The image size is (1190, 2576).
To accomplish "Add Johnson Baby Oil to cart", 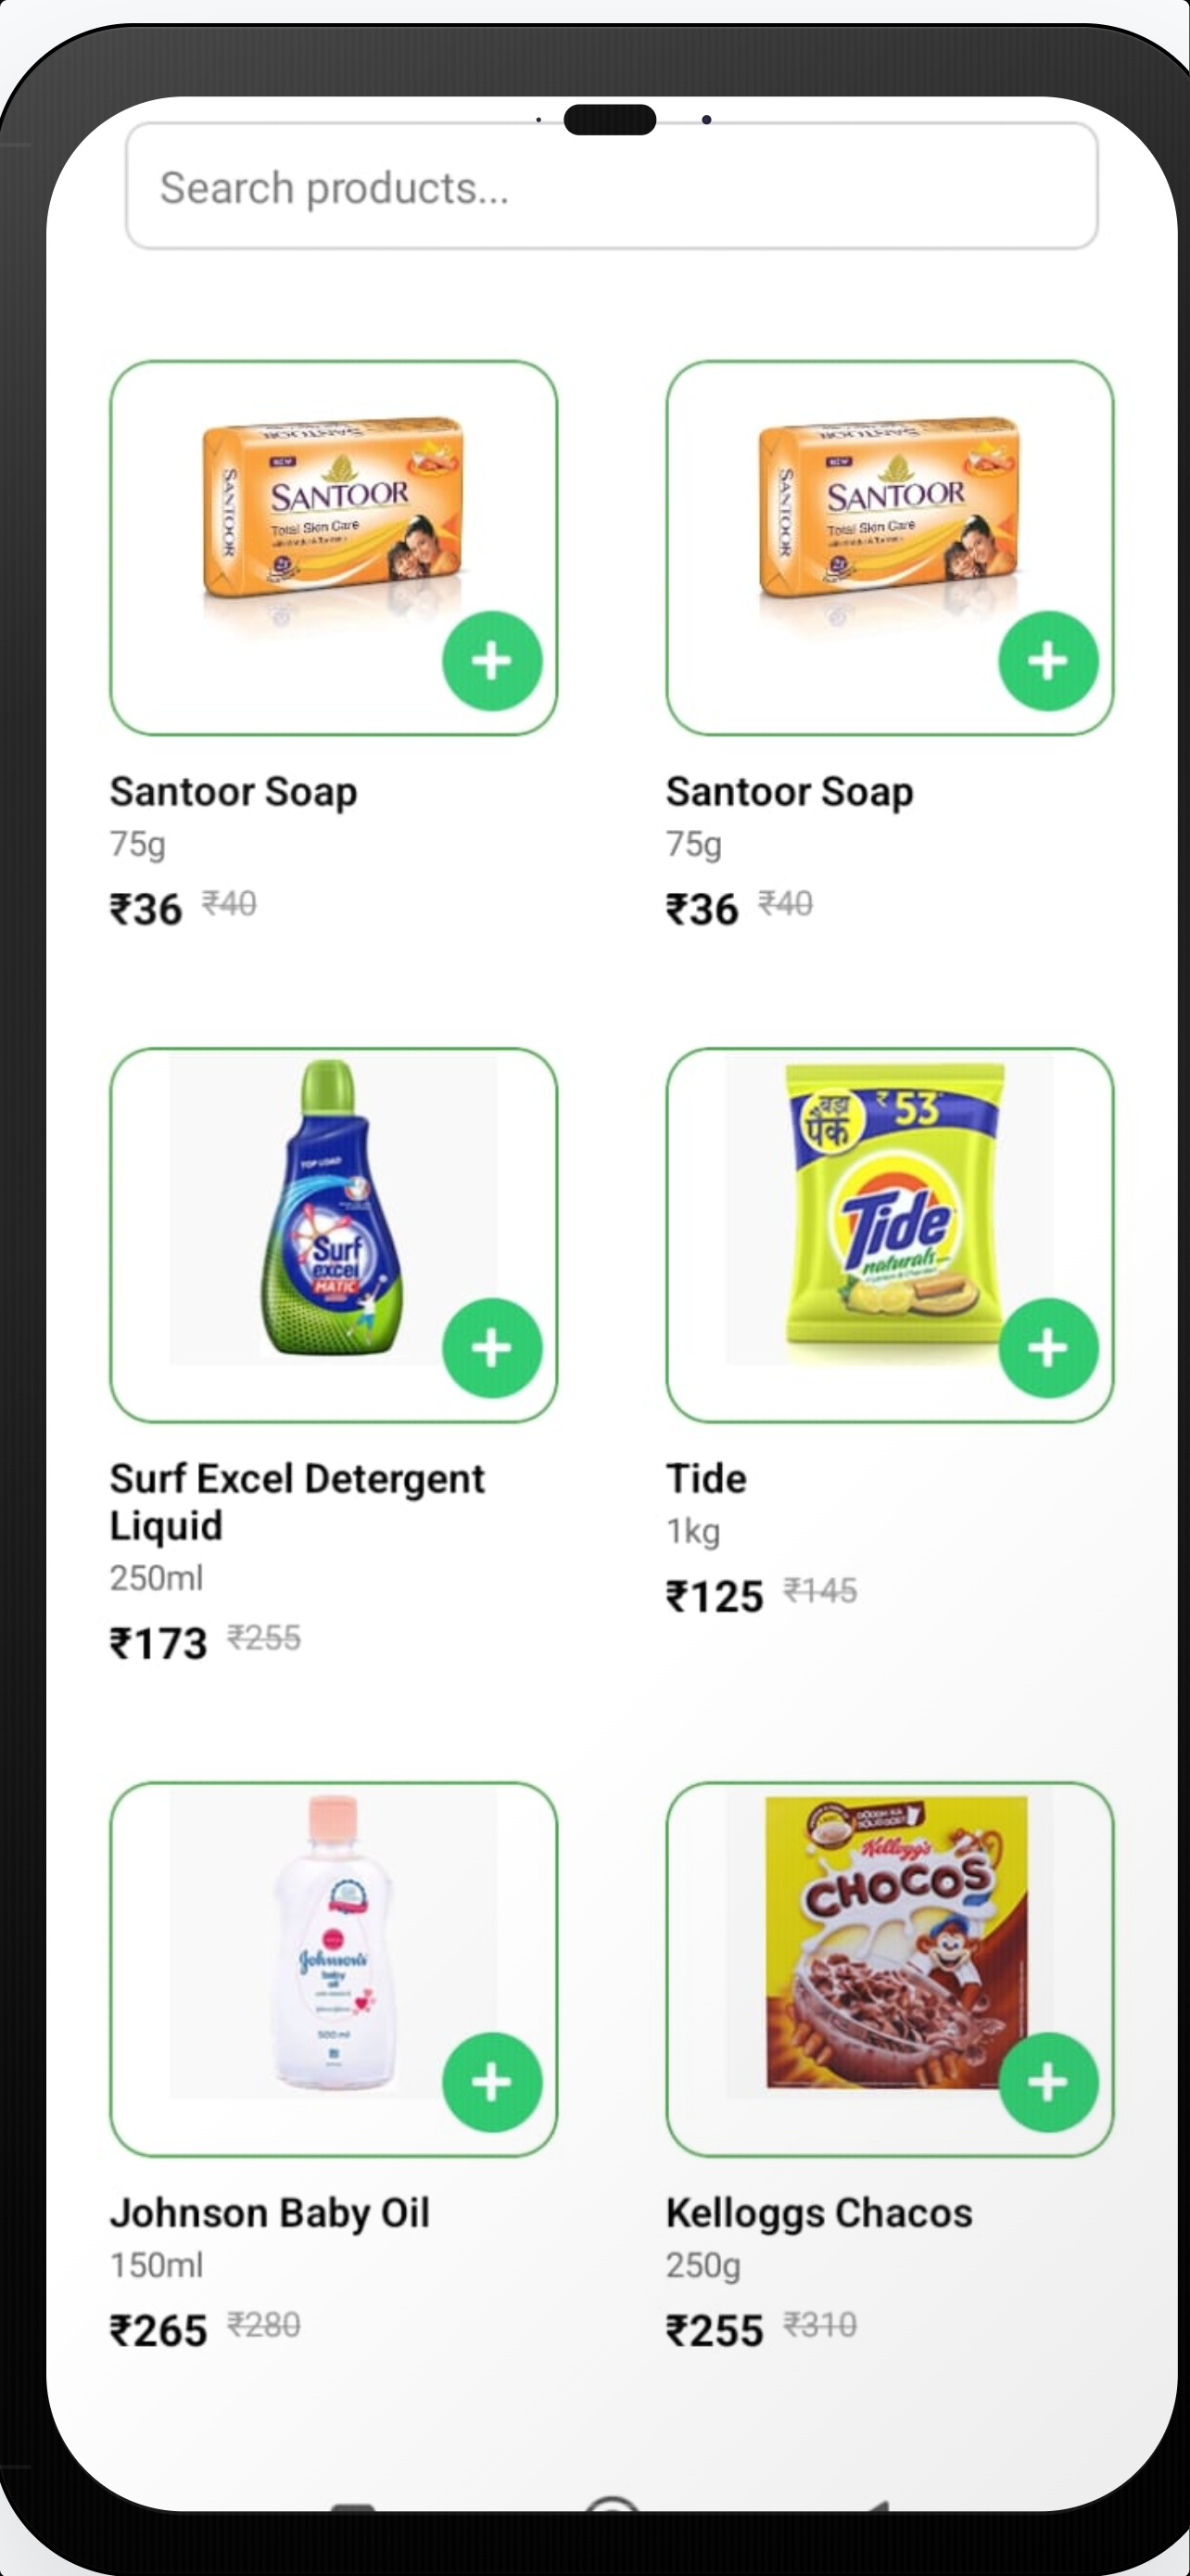I will [491, 2082].
